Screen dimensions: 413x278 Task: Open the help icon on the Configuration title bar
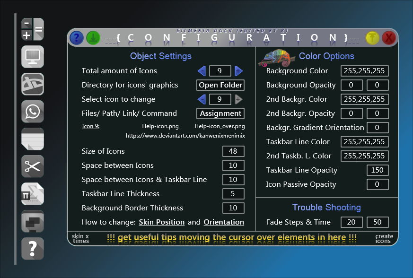(76, 38)
